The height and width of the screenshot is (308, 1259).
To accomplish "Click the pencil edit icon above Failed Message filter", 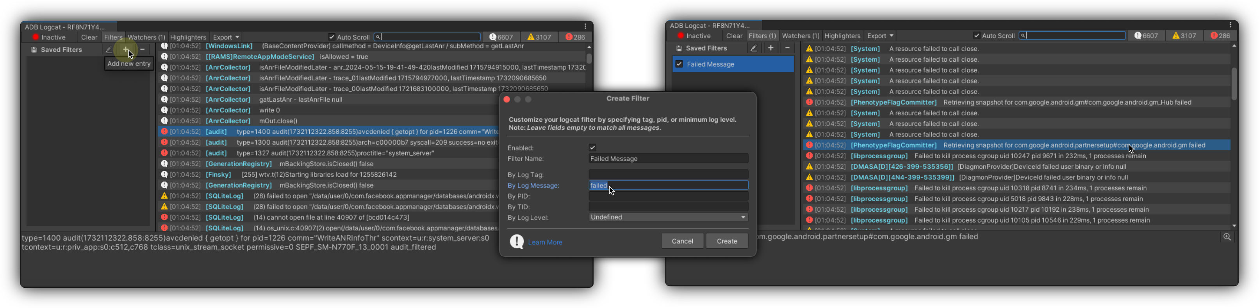I will pos(754,48).
